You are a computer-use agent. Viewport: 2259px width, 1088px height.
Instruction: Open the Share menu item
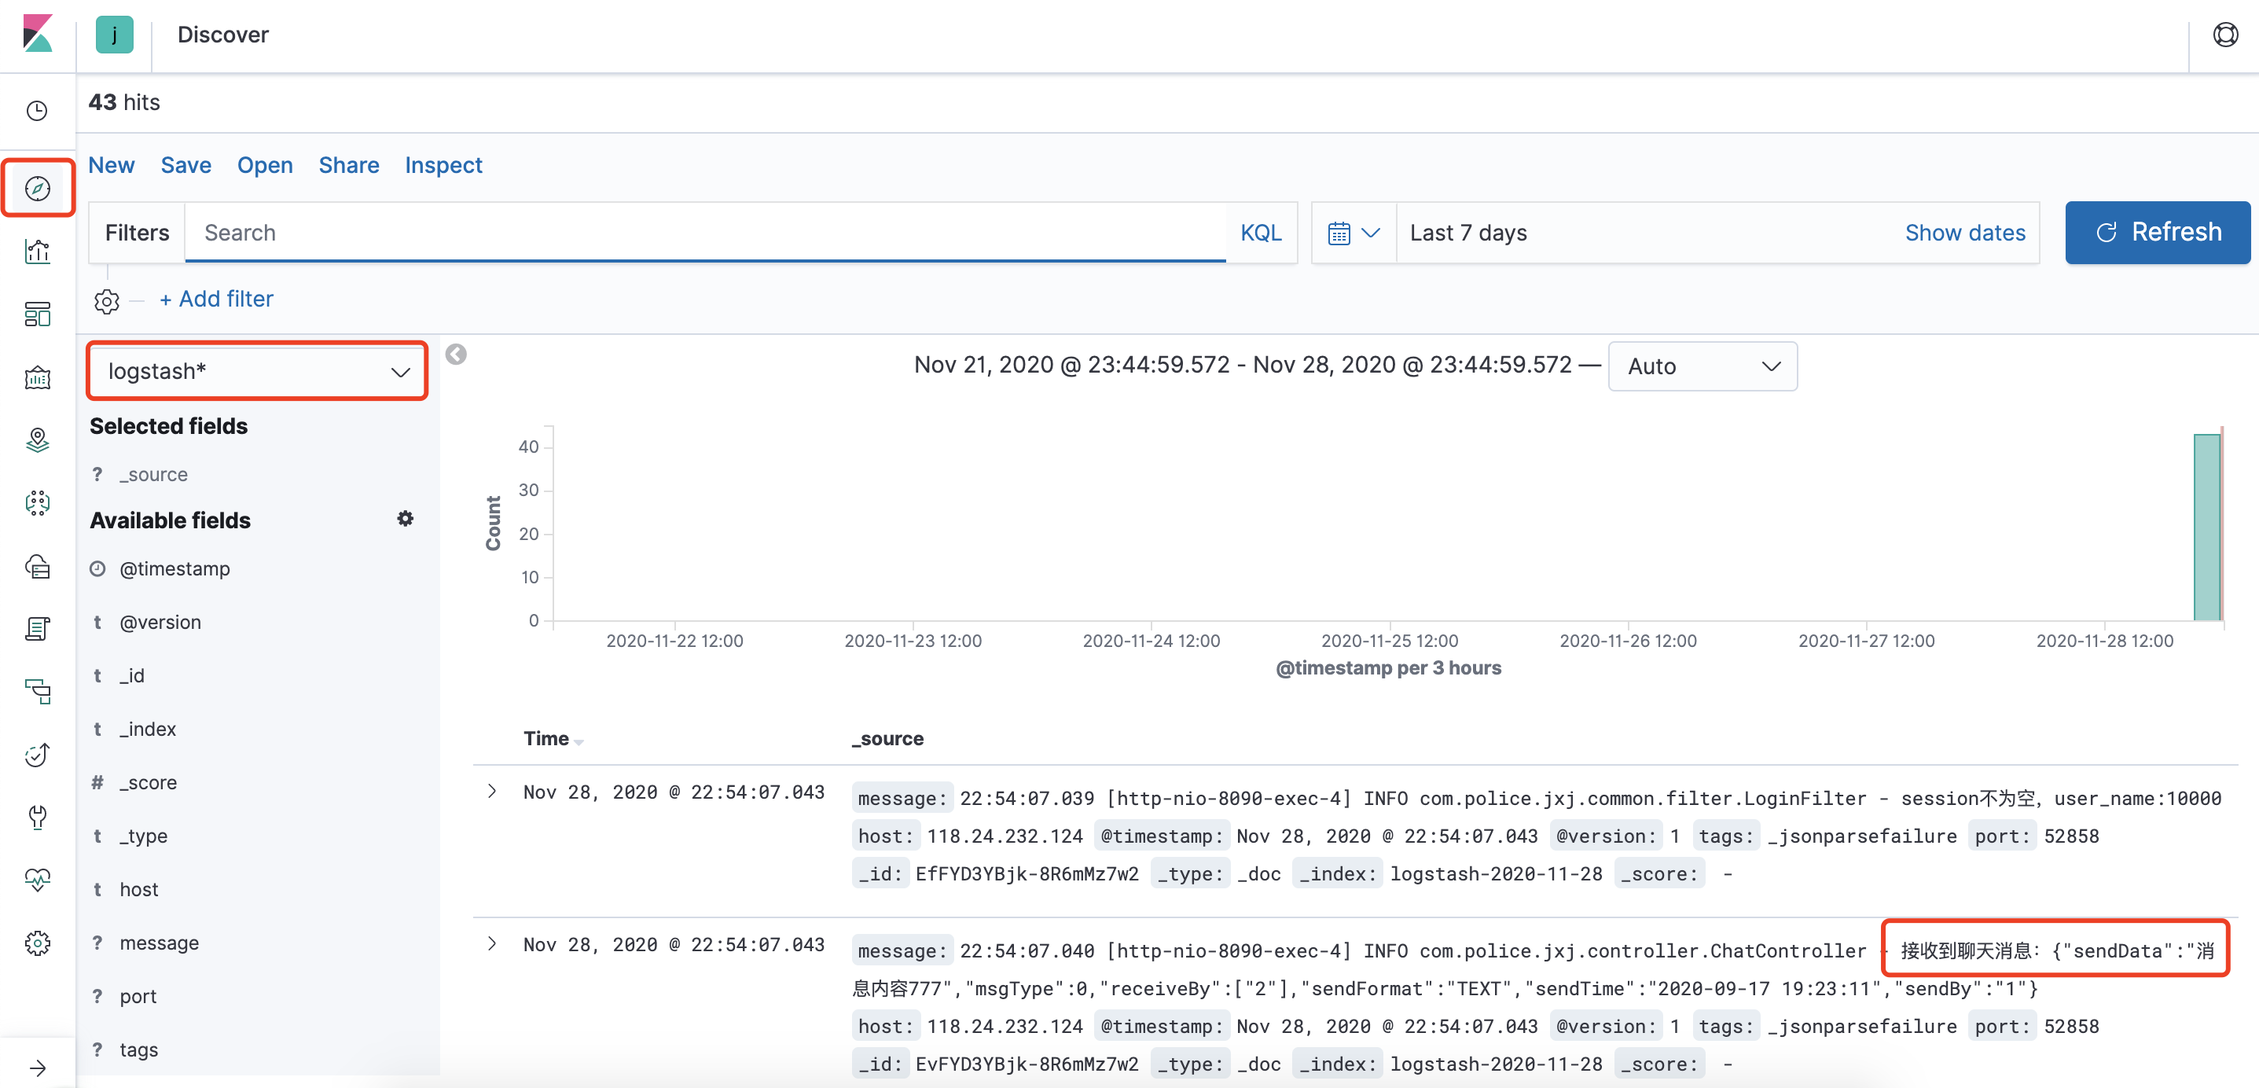[348, 165]
